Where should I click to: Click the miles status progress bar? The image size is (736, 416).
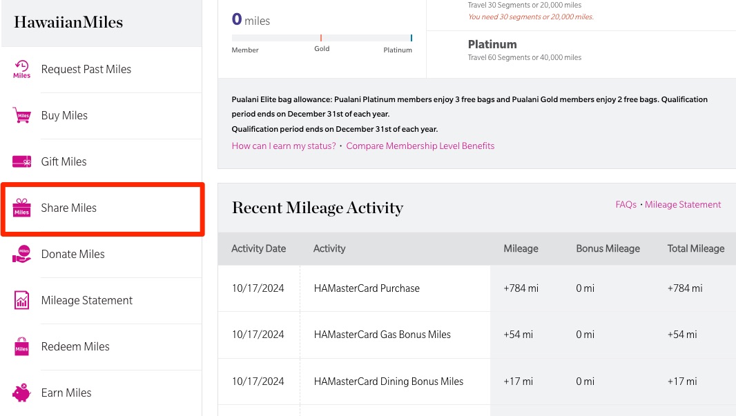click(x=322, y=38)
